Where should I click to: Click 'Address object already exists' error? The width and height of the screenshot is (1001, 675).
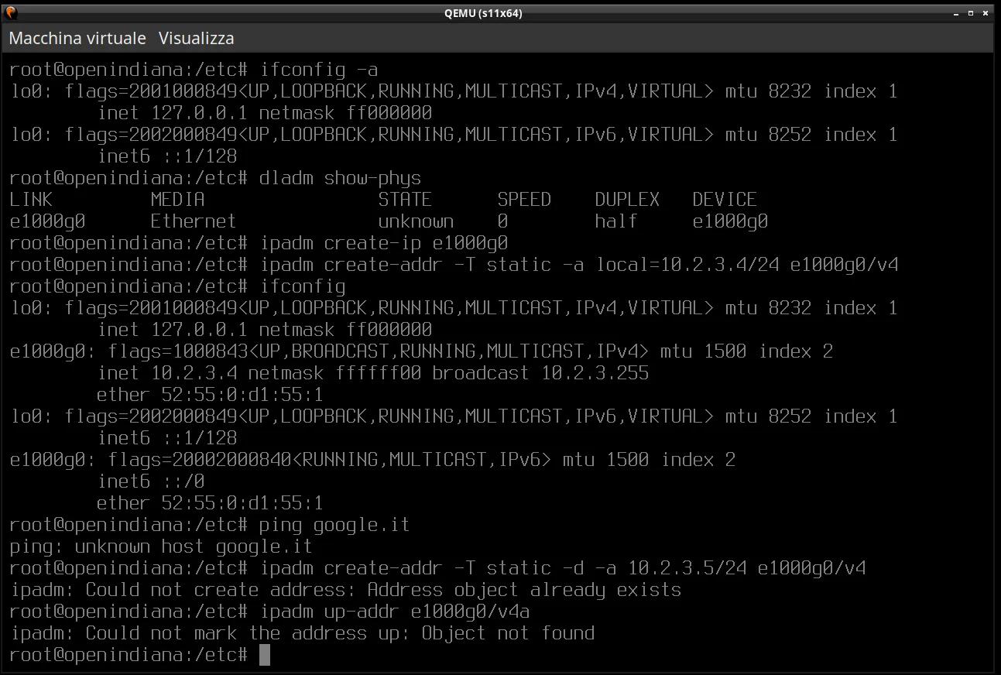524,590
